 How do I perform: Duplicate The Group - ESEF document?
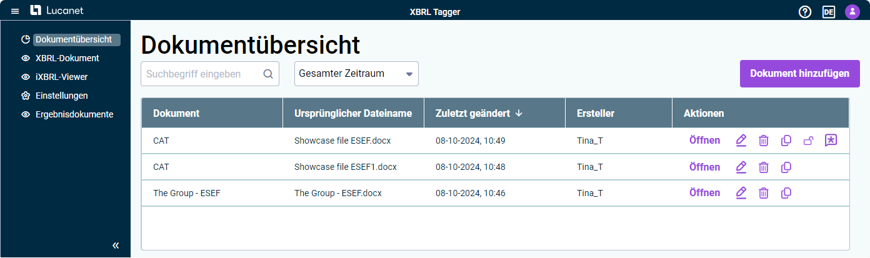(x=786, y=193)
